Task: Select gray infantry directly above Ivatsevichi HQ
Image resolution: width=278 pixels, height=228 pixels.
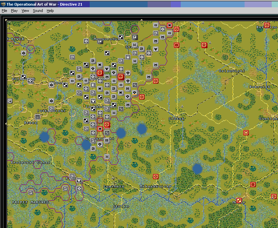Action: coord(51,101)
